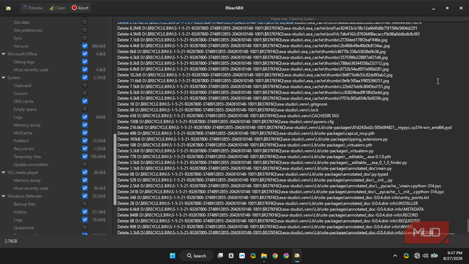Select the System Logs tree item
Image resolution: width=469 pixels, height=264 pixels.
pyautogui.click(x=18, y=117)
